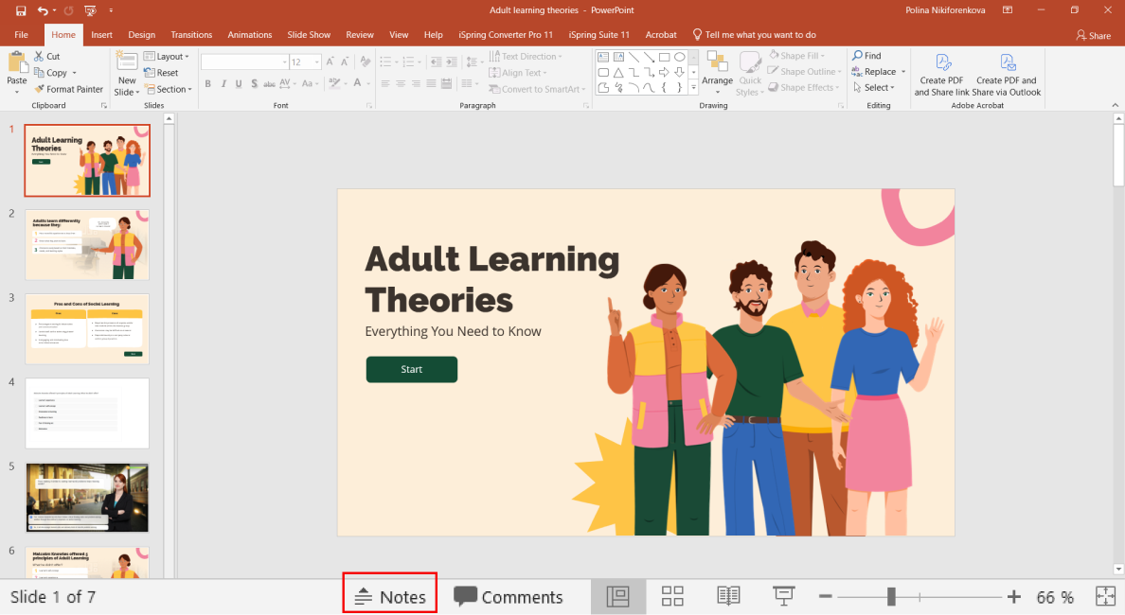Viewport: 1125px width, 615px height.
Task: Start presentation from beginning icon in title bar
Action: [x=90, y=10]
